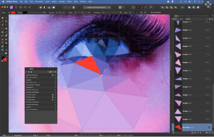Open the Share toolbar icon
This screenshot has height=137, width=214.
click(30, 7)
